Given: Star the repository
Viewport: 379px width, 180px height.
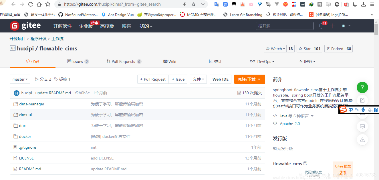Looking at the screenshot, I should tap(305, 49).
